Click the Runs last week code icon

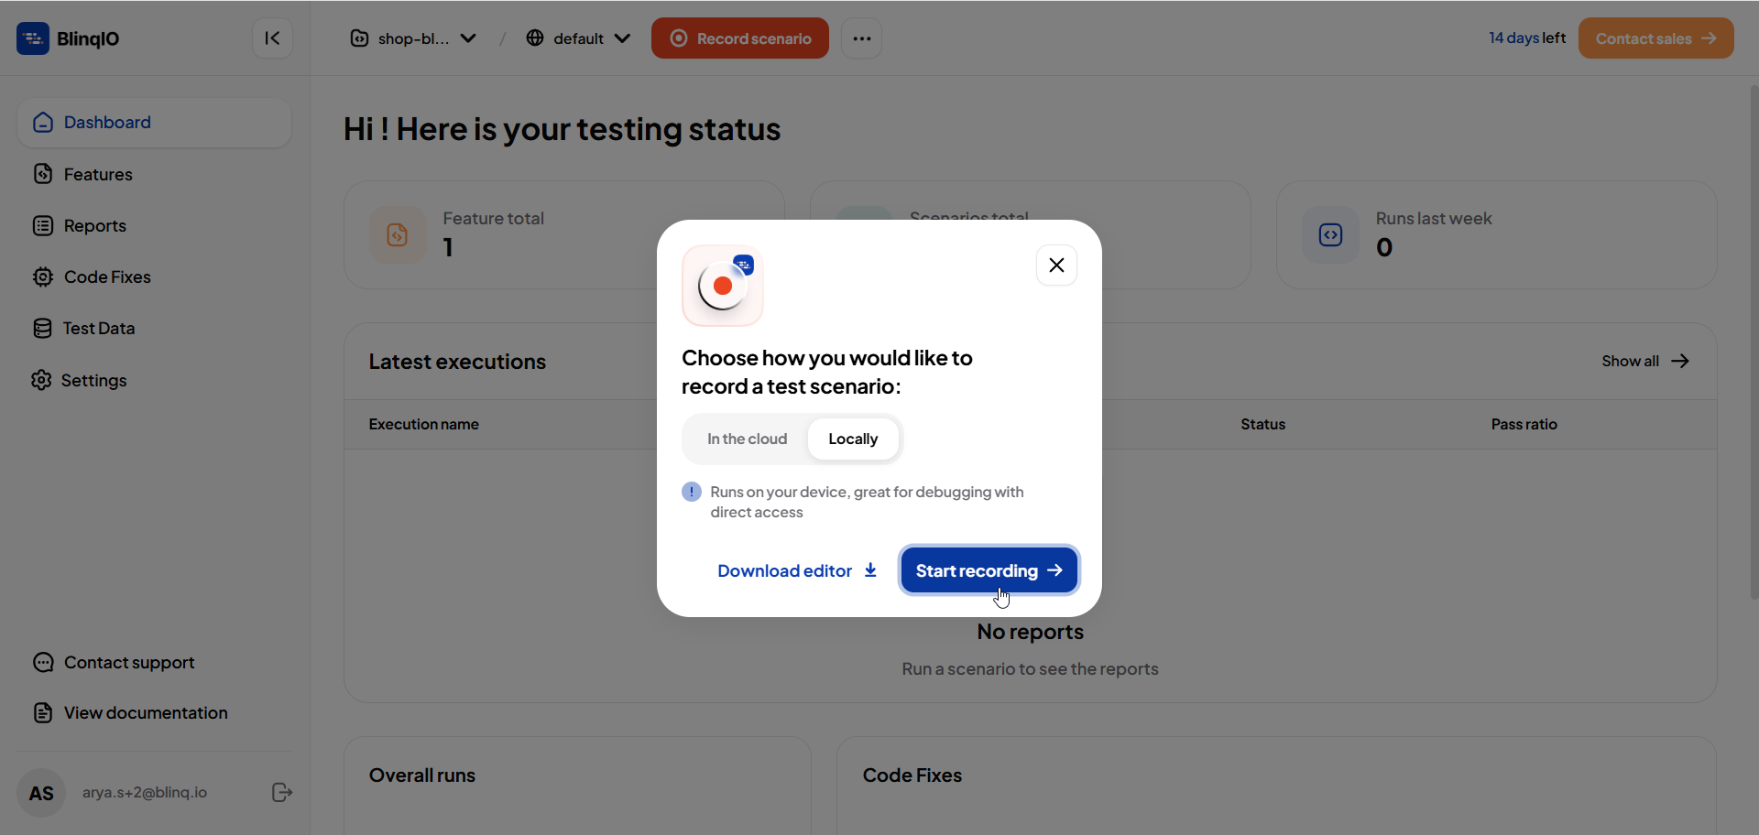(x=1330, y=235)
